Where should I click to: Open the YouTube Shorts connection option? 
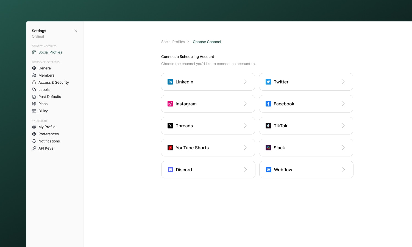(x=208, y=148)
